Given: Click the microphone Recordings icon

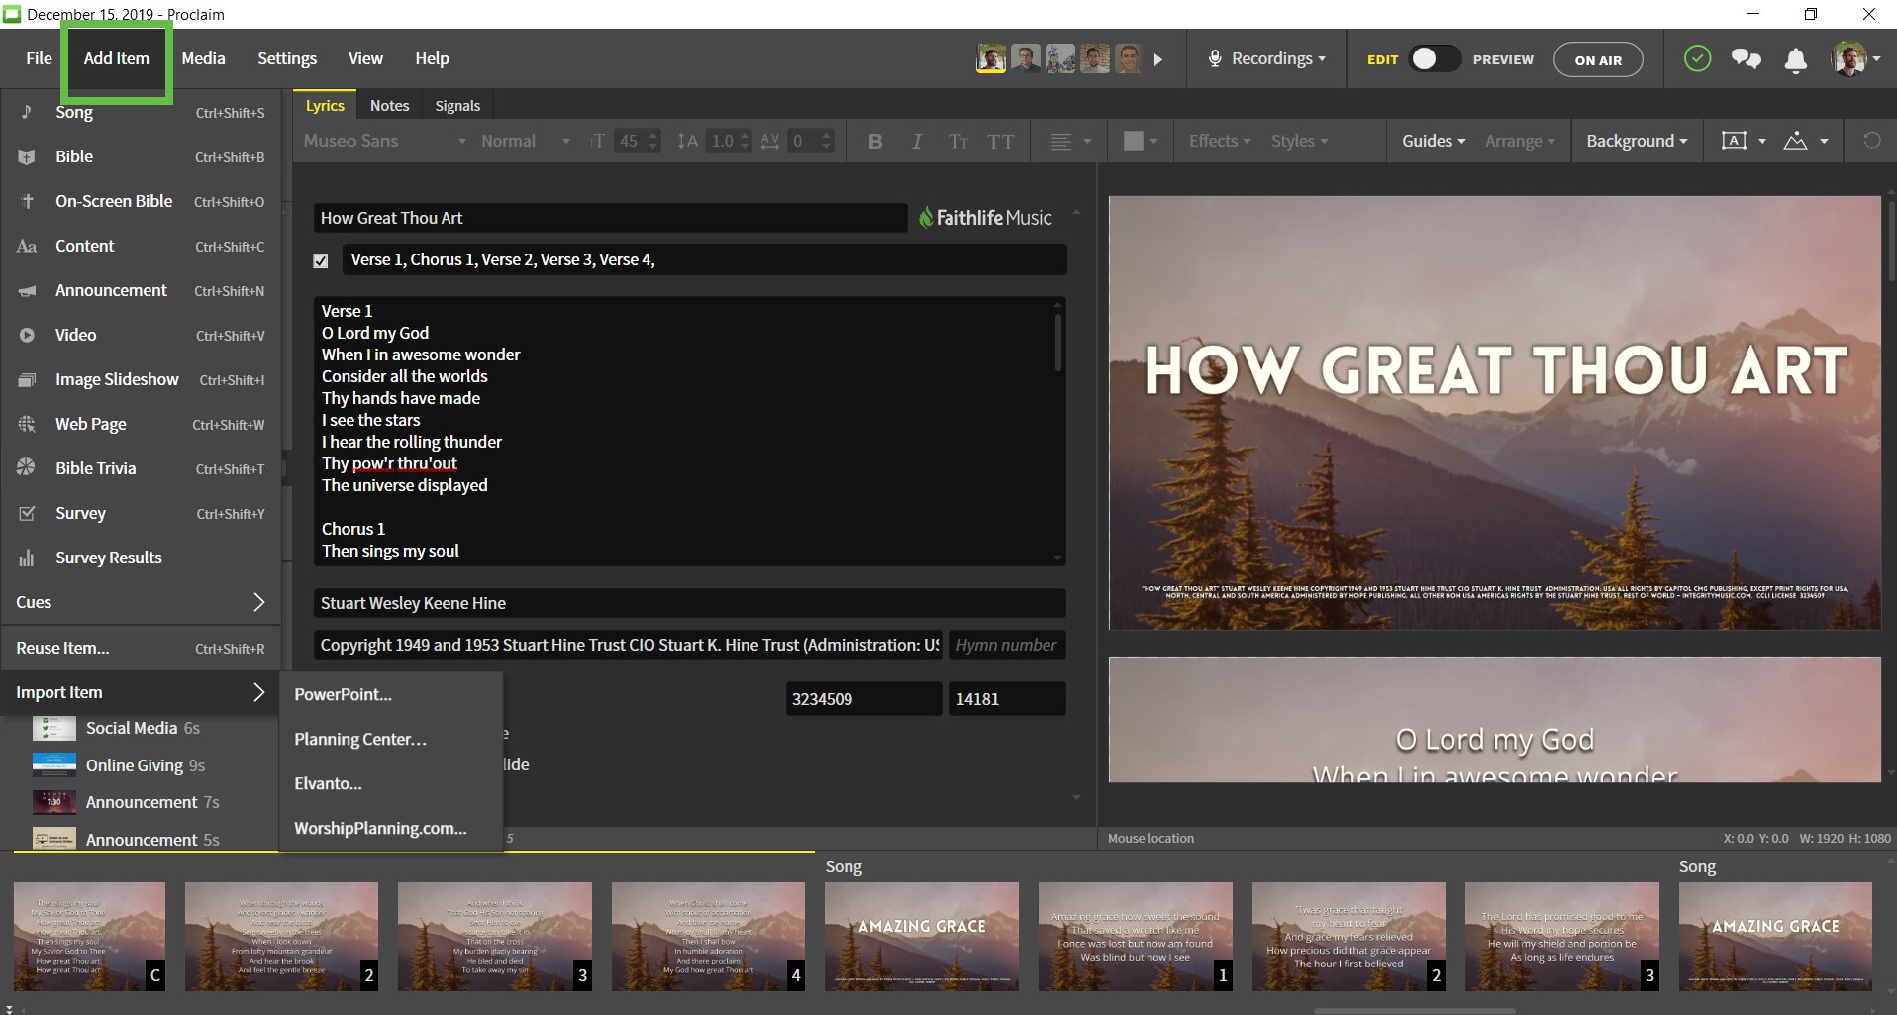Looking at the screenshot, I should [x=1214, y=59].
